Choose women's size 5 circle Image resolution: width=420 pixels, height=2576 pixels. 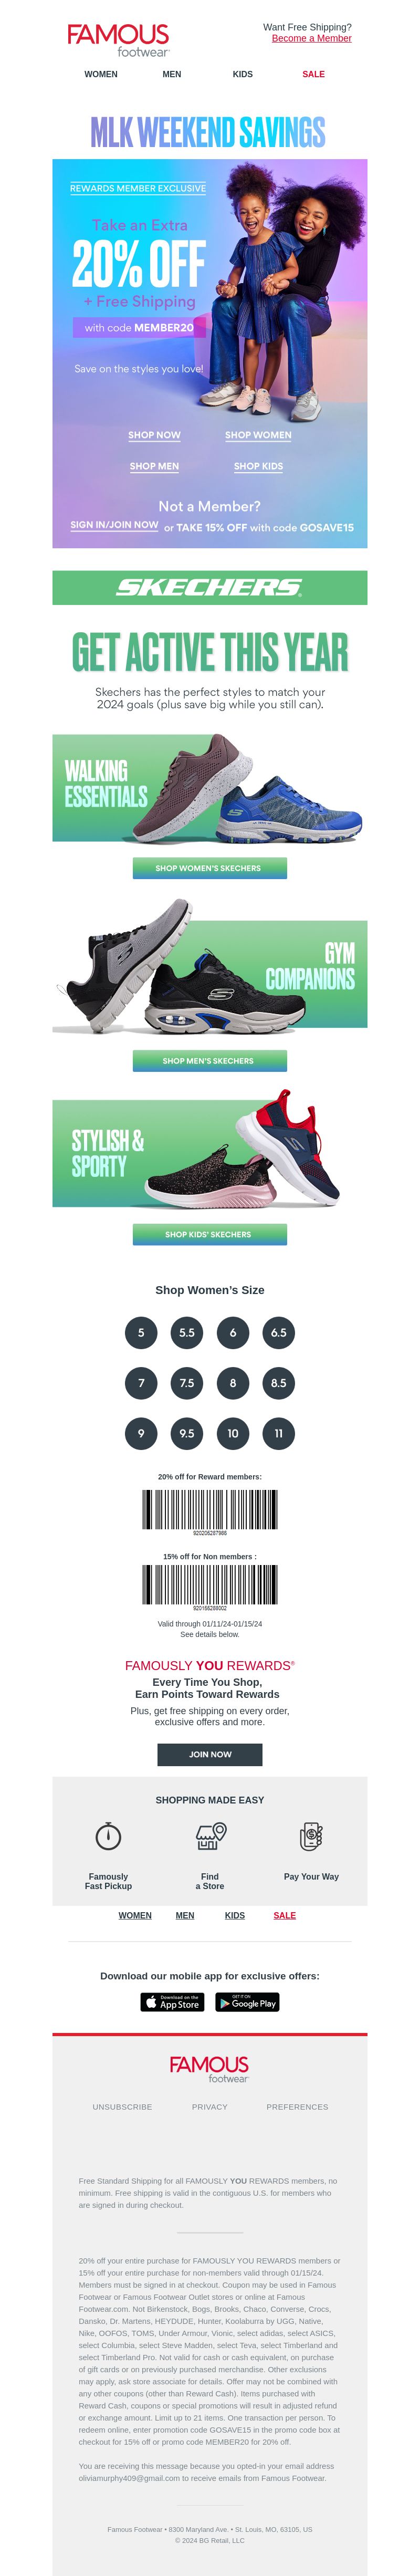pyautogui.click(x=141, y=1332)
